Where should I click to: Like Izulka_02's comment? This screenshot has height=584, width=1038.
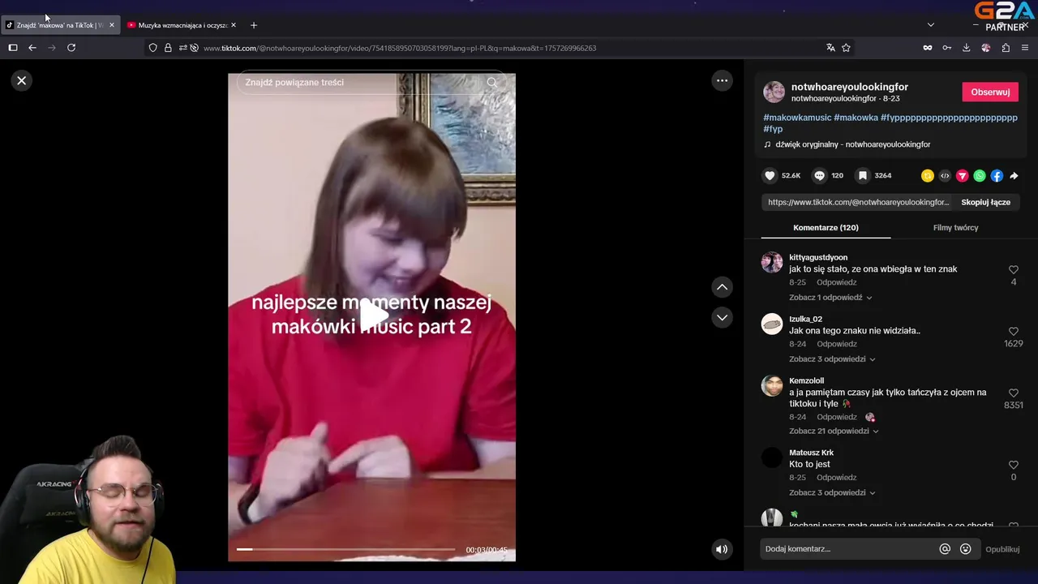pyautogui.click(x=1014, y=331)
